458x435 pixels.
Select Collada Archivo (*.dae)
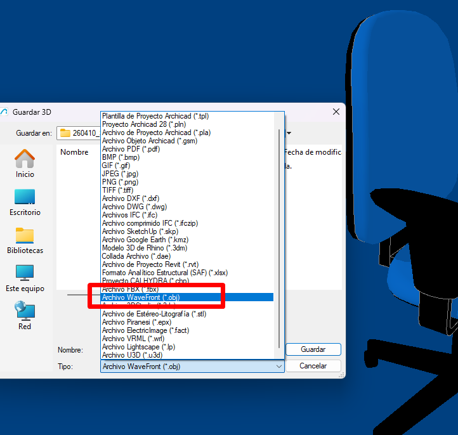187,256
